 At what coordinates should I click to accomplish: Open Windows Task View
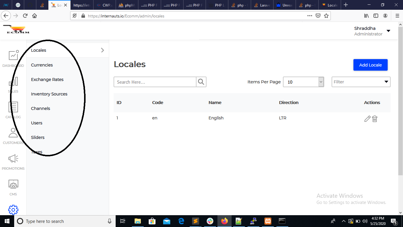[x=123, y=221]
